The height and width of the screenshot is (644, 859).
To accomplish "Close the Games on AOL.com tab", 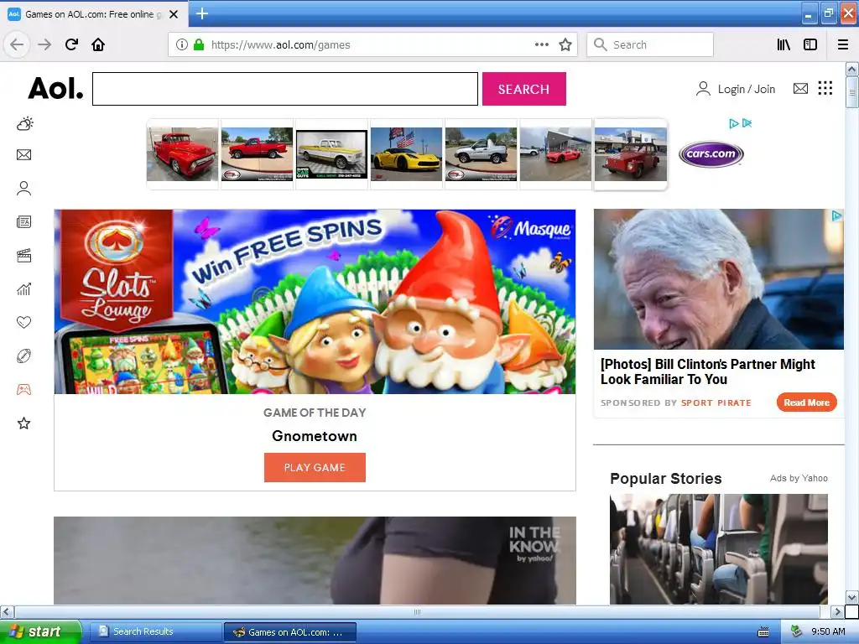I will [x=174, y=14].
